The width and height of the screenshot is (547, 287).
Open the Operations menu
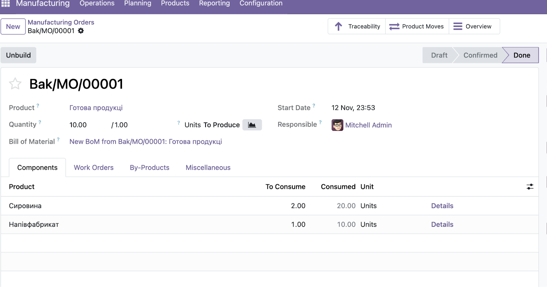[x=97, y=3]
